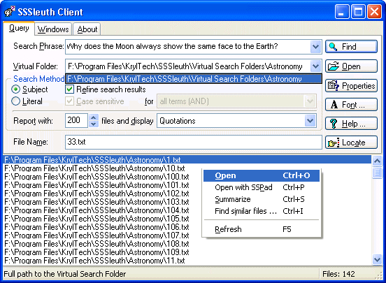Click the Open button label on the right
Viewport: 386px width, 283px height.
351,66
